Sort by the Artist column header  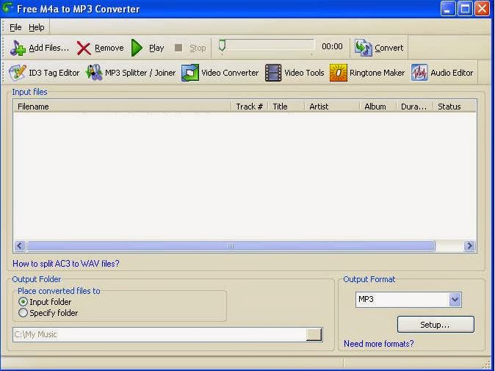click(332, 107)
